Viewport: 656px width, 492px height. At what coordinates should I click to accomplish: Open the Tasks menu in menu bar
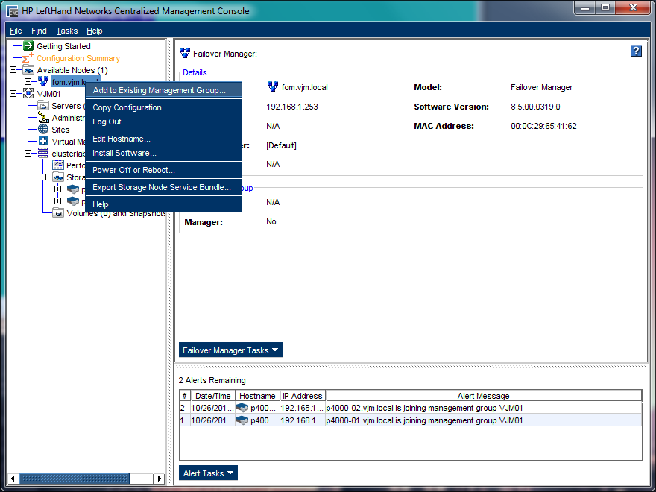tap(67, 31)
